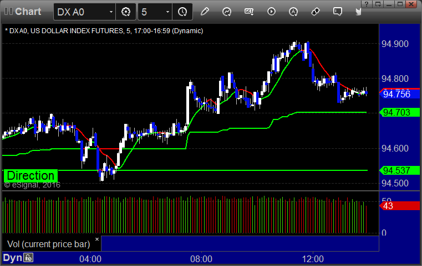Image resolution: width=422 pixels, height=266 pixels.
Task: Maximize the chart window
Action: pyautogui.click(x=400, y=4)
